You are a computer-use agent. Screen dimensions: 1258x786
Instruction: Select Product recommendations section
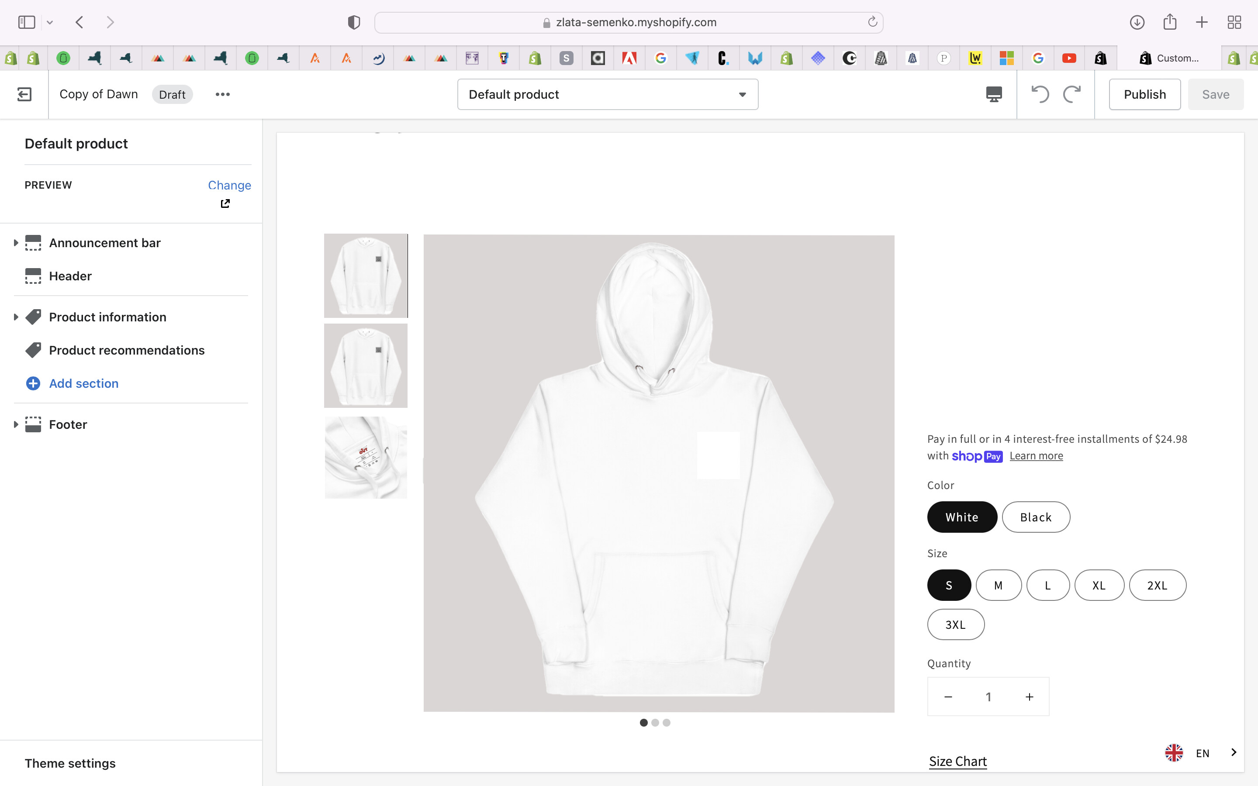pyautogui.click(x=126, y=350)
